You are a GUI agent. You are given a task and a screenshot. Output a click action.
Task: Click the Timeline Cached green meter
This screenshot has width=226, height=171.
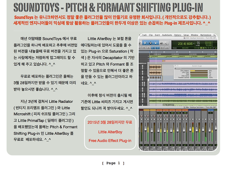pos(199,78)
